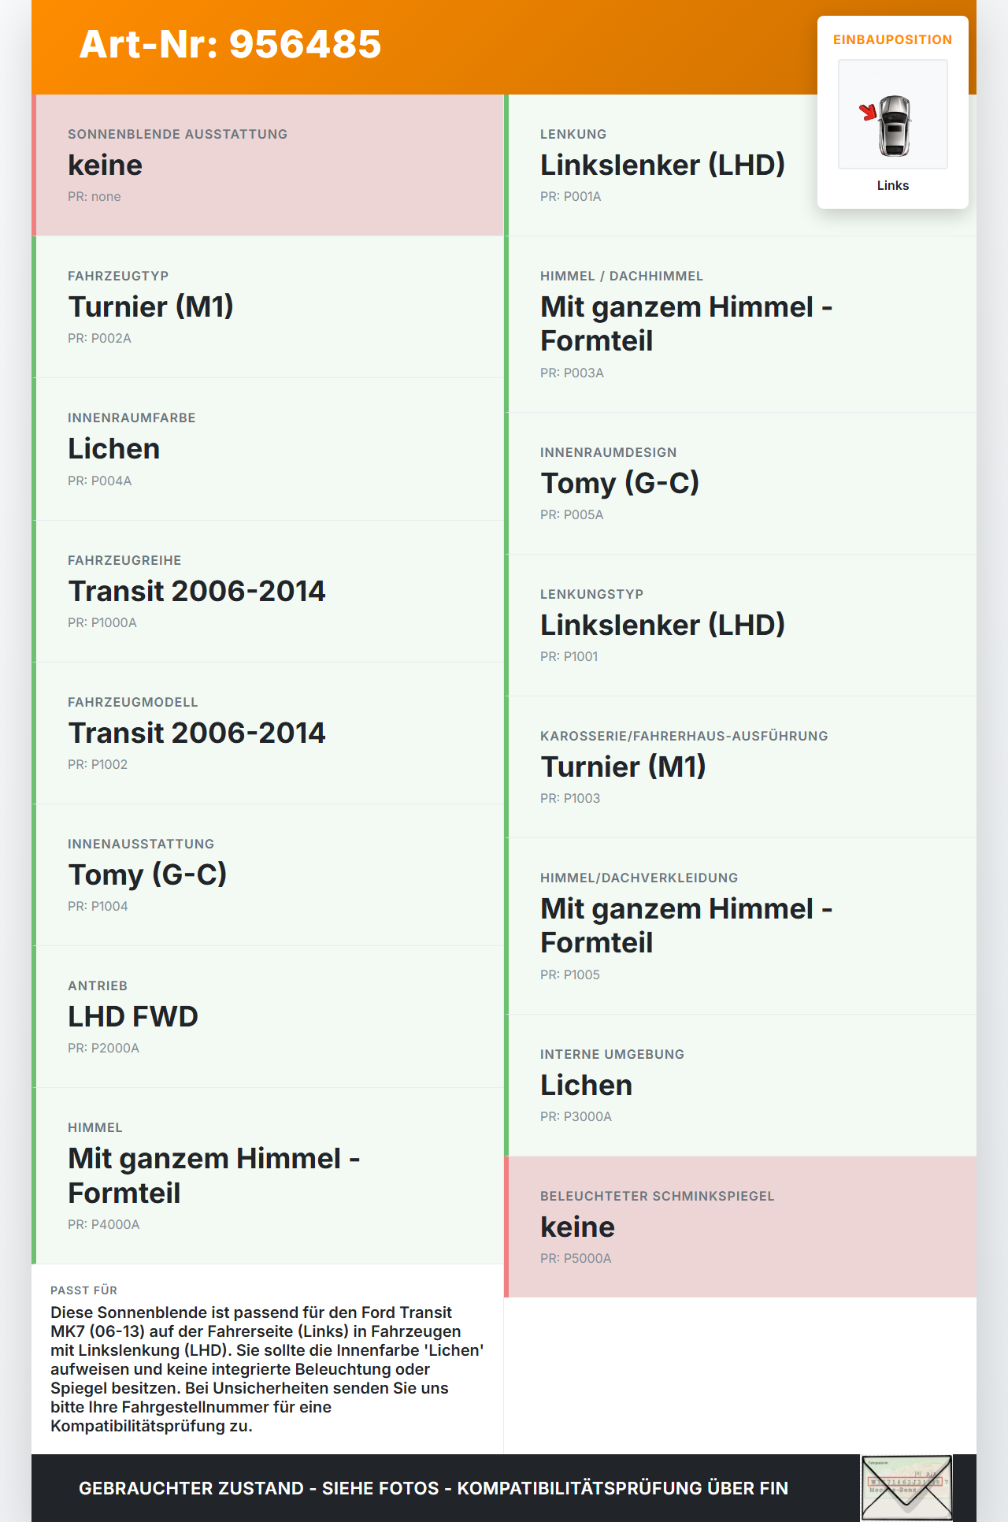Click the Himmel/Dachverkleidung card with PR P1005
The height and width of the screenshot is (1522, 1008).
(x=740, y=926)
